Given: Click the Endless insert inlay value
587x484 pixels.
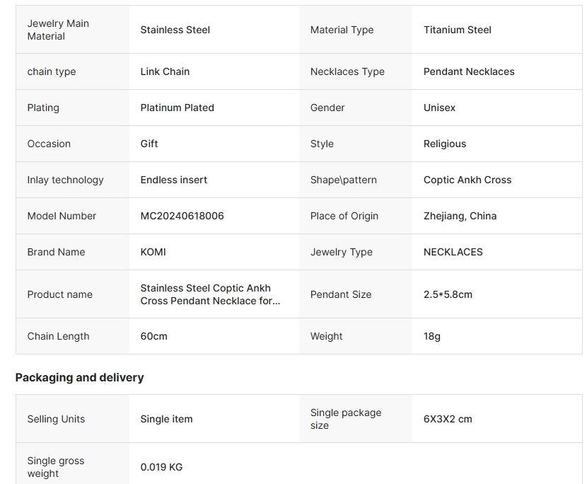Looking at the screenshot, I should (174, 180).
